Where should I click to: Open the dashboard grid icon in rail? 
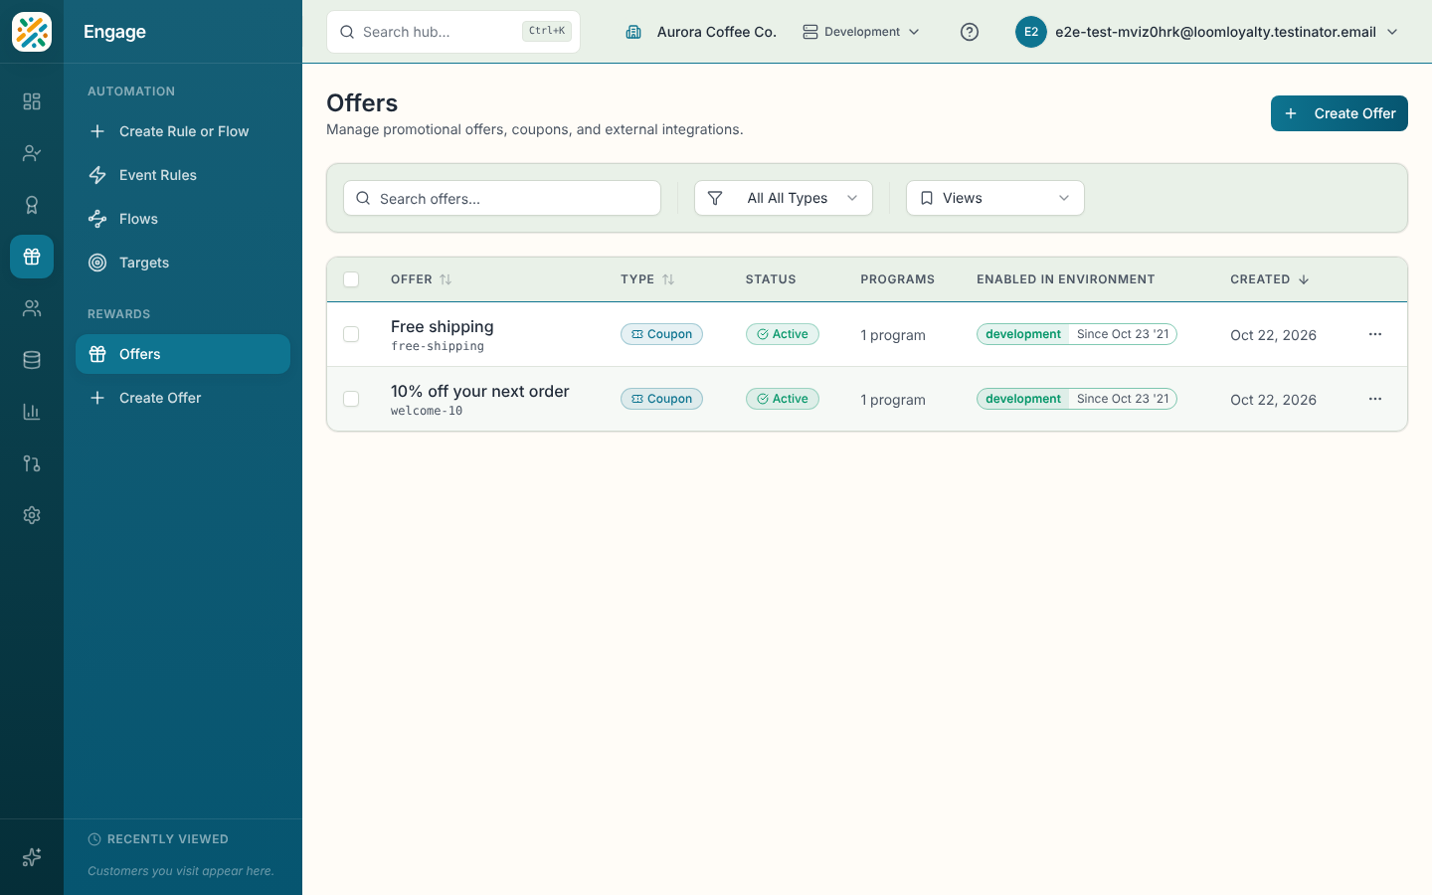pos(32,101)
